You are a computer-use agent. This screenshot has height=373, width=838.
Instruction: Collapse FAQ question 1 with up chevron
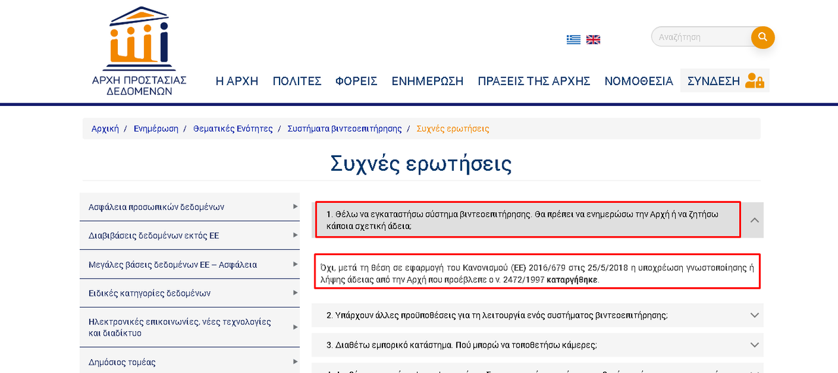[754, 220]
